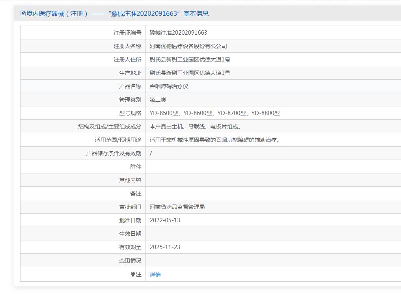Image resolution: width=401 pixels, height=294 pixels.
Task: Select address value in the 注册人住所 row
Action: 190,60
